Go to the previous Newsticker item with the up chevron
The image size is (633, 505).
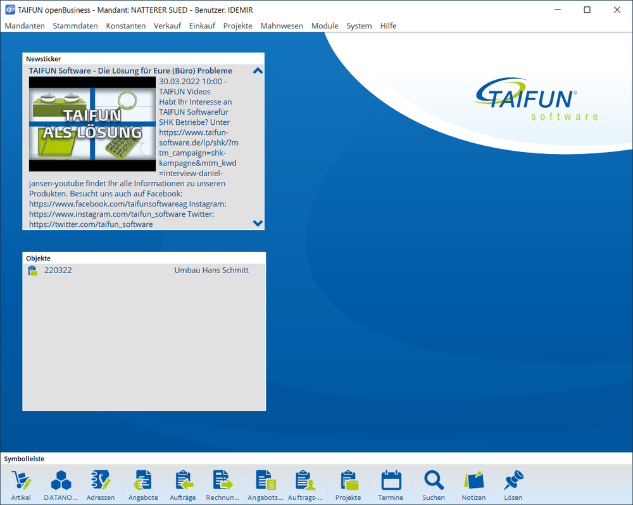[x=258, y=71]
